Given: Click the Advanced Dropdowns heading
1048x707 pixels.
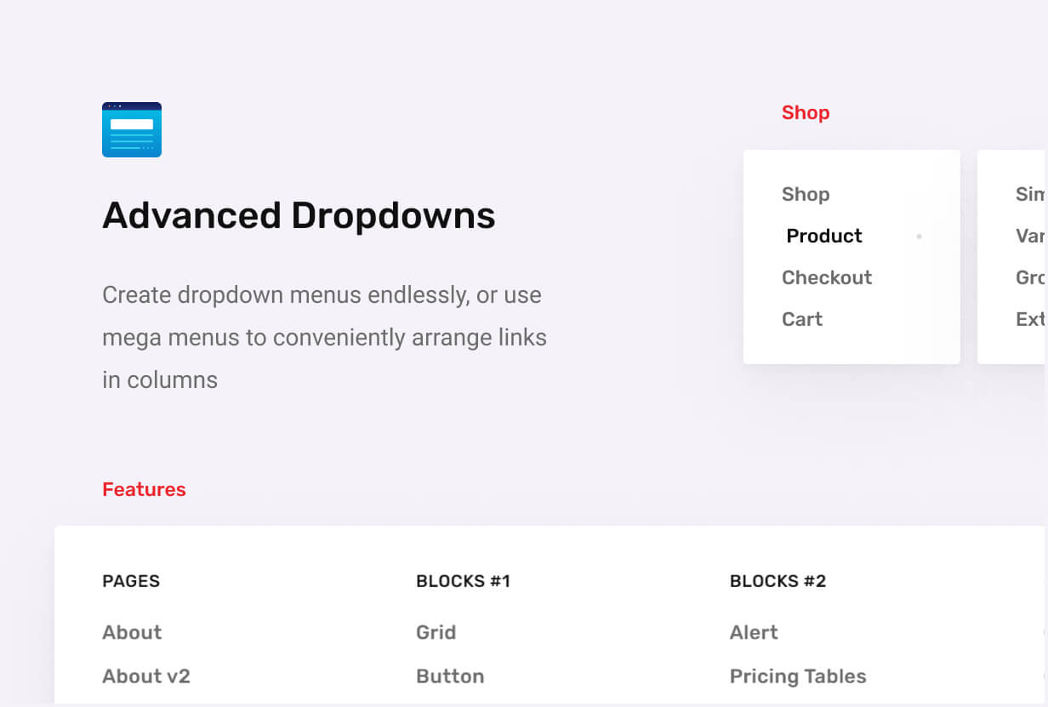Looking at the screenshot, I should click(299, 215).
